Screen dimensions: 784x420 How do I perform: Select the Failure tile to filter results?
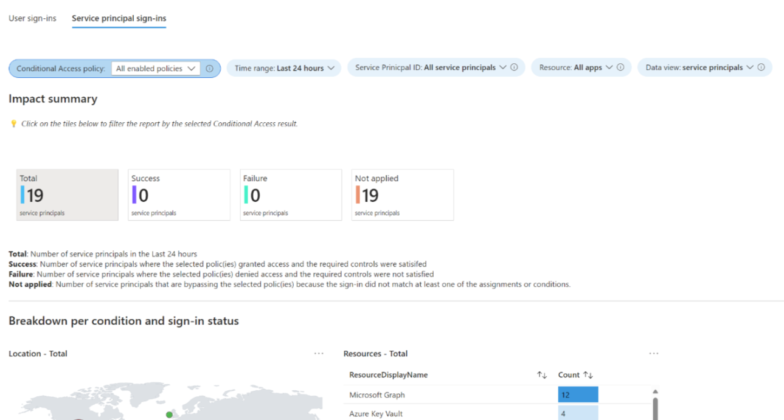pos(291,195)
